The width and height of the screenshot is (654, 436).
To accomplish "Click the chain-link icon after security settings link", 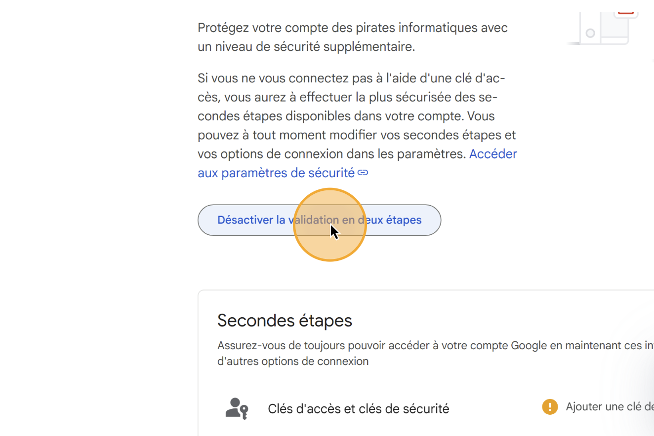I will tap(363, 173).
